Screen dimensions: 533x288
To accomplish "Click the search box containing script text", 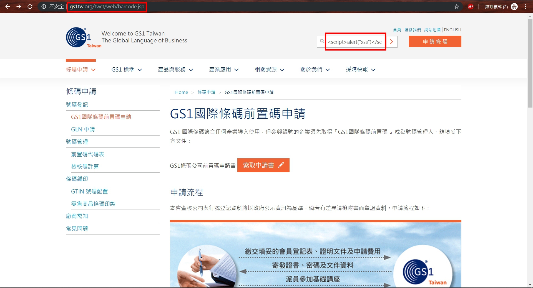I will 355,42.
